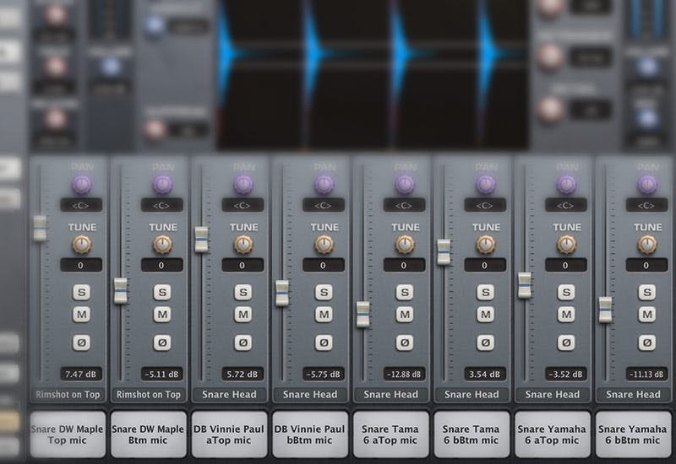This screenshot has height=464, width=676.
Task: Select the Snare Tama 6 bBtm mic channel tab
Action: click(x=472, y=434)
